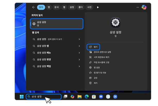The image size is (158, 106).
Task: Expand chevron for 삼성 설정 - 검색 결과 더 보기
Action: [79, 39]
